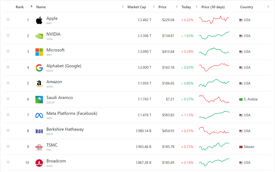Star the Berkshire Hathaway row

point(8,130)
